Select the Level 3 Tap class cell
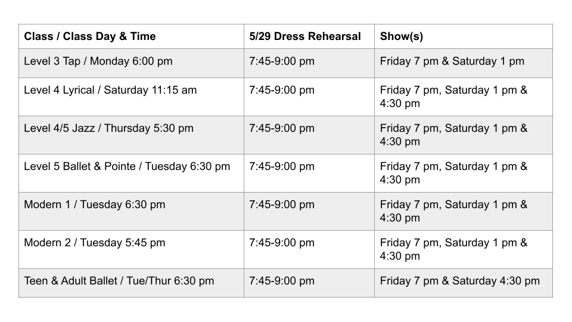This screenshot has width=572, height=322. coord(131,63)
